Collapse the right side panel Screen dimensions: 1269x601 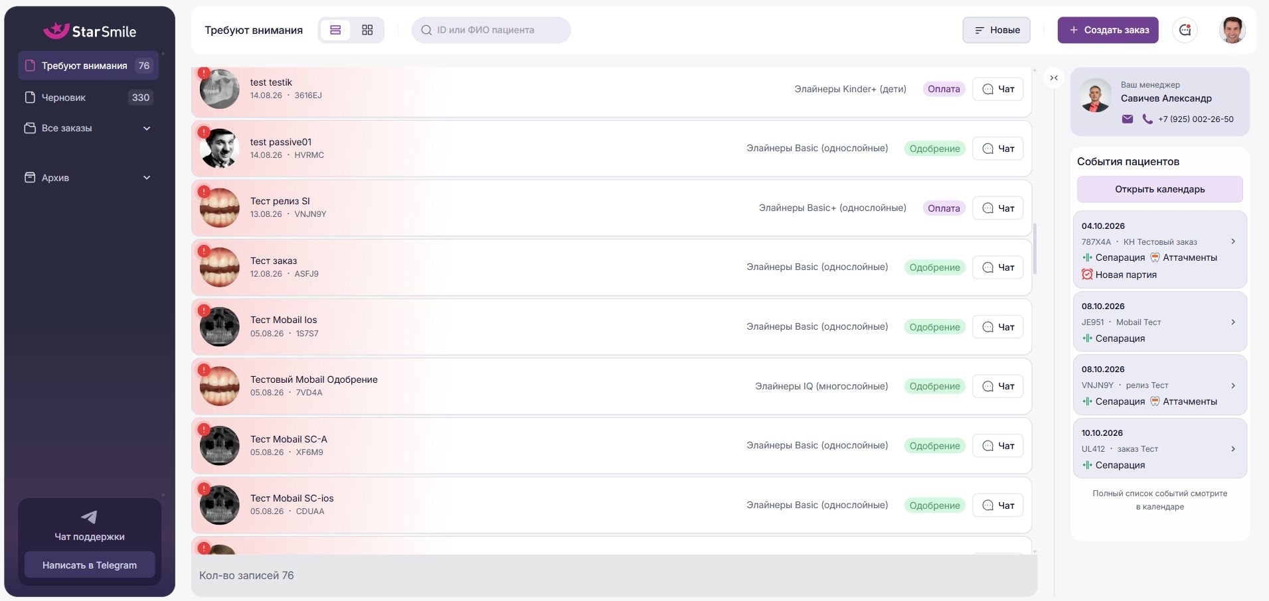pos(1054,78)
